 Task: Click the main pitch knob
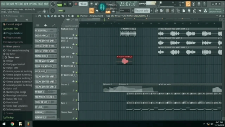click(x=53, y=10)
